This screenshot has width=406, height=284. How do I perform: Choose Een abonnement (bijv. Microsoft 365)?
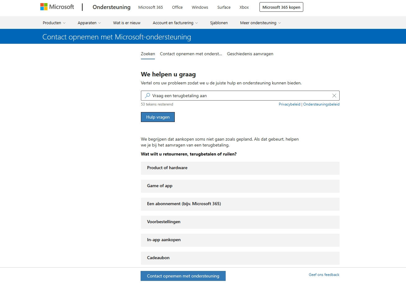pos(240,204)
